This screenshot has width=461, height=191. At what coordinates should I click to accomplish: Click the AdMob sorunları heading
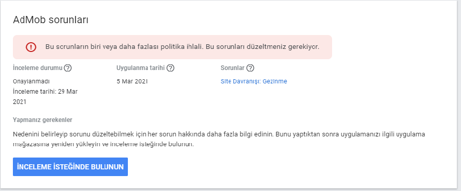[51, 20]
